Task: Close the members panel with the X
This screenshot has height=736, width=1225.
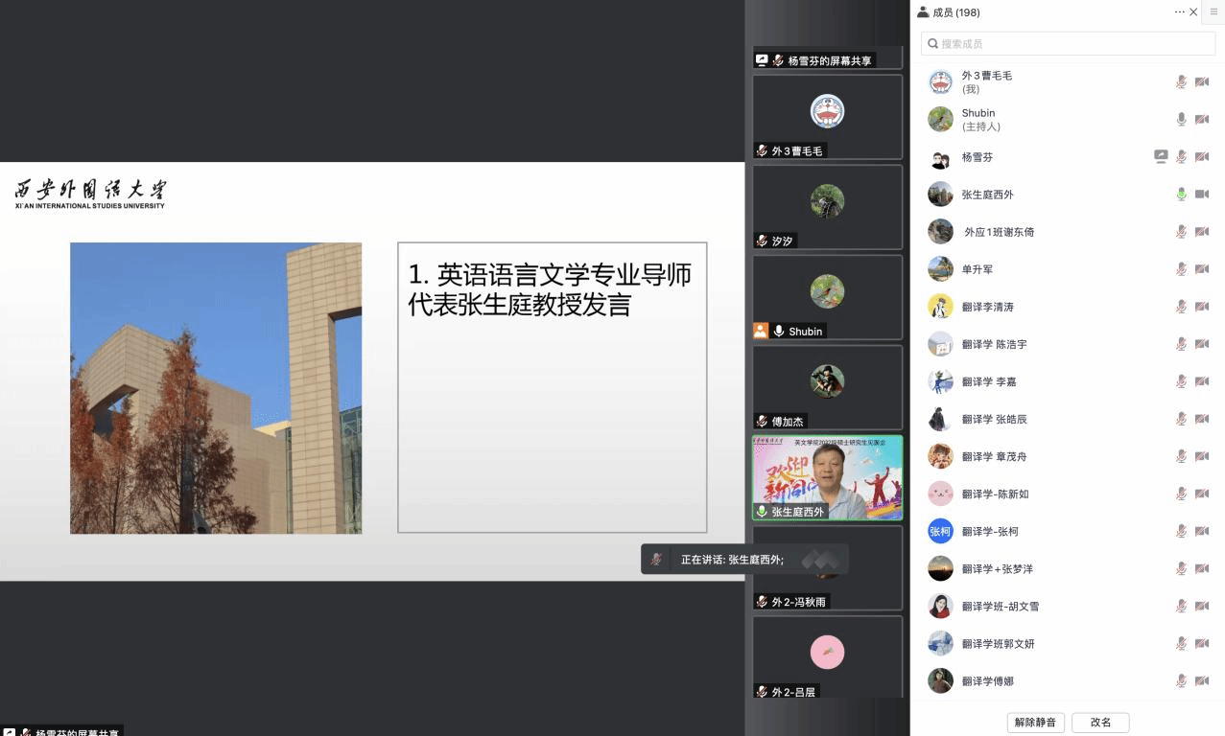Action: click(x=1193, y=12)
